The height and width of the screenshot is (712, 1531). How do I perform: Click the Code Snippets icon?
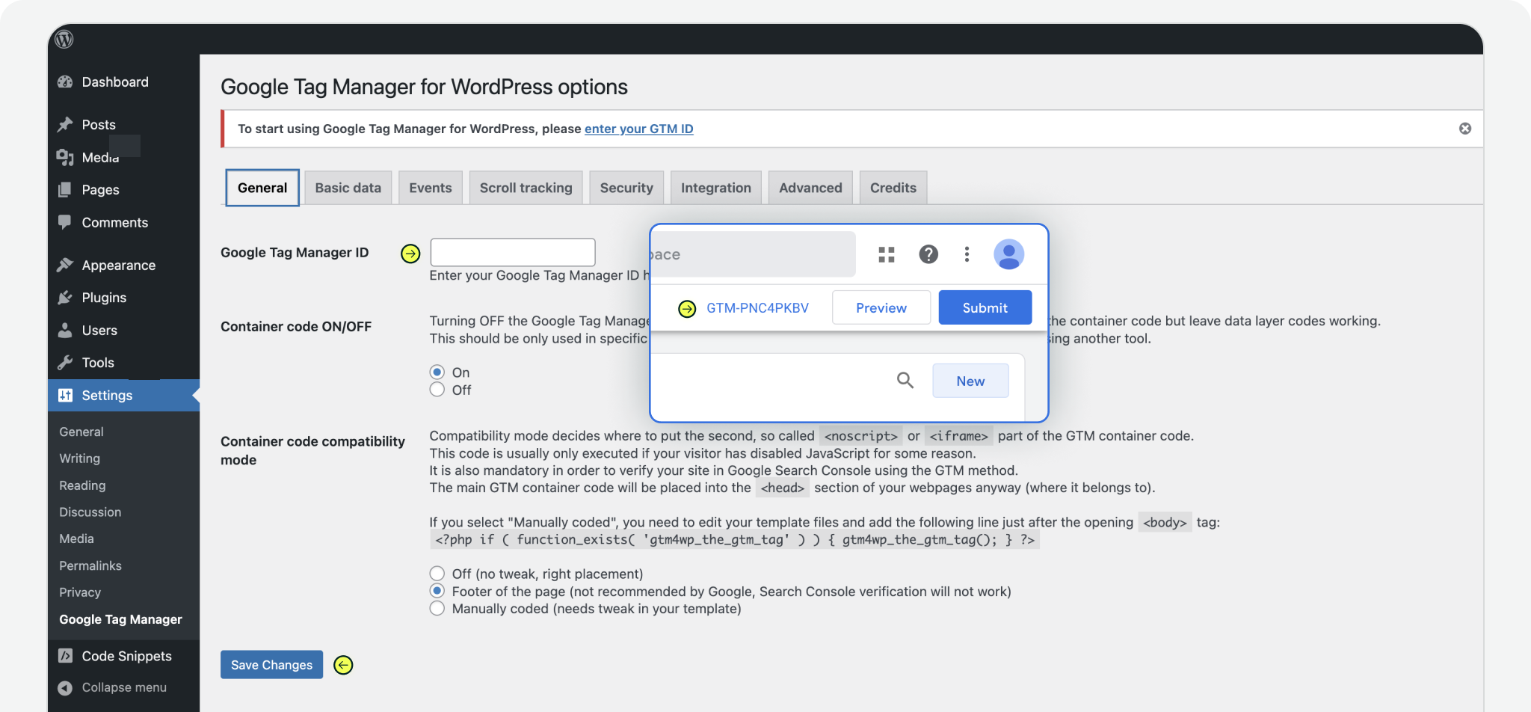(65, 656)
